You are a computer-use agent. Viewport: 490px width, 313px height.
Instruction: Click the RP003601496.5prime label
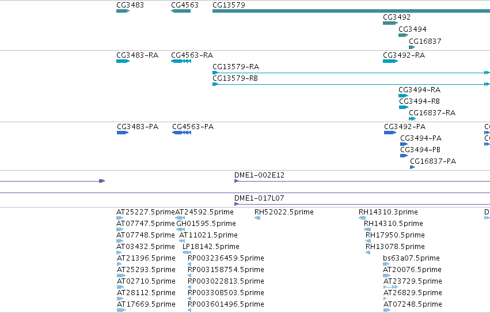click(x=226, y=304)
